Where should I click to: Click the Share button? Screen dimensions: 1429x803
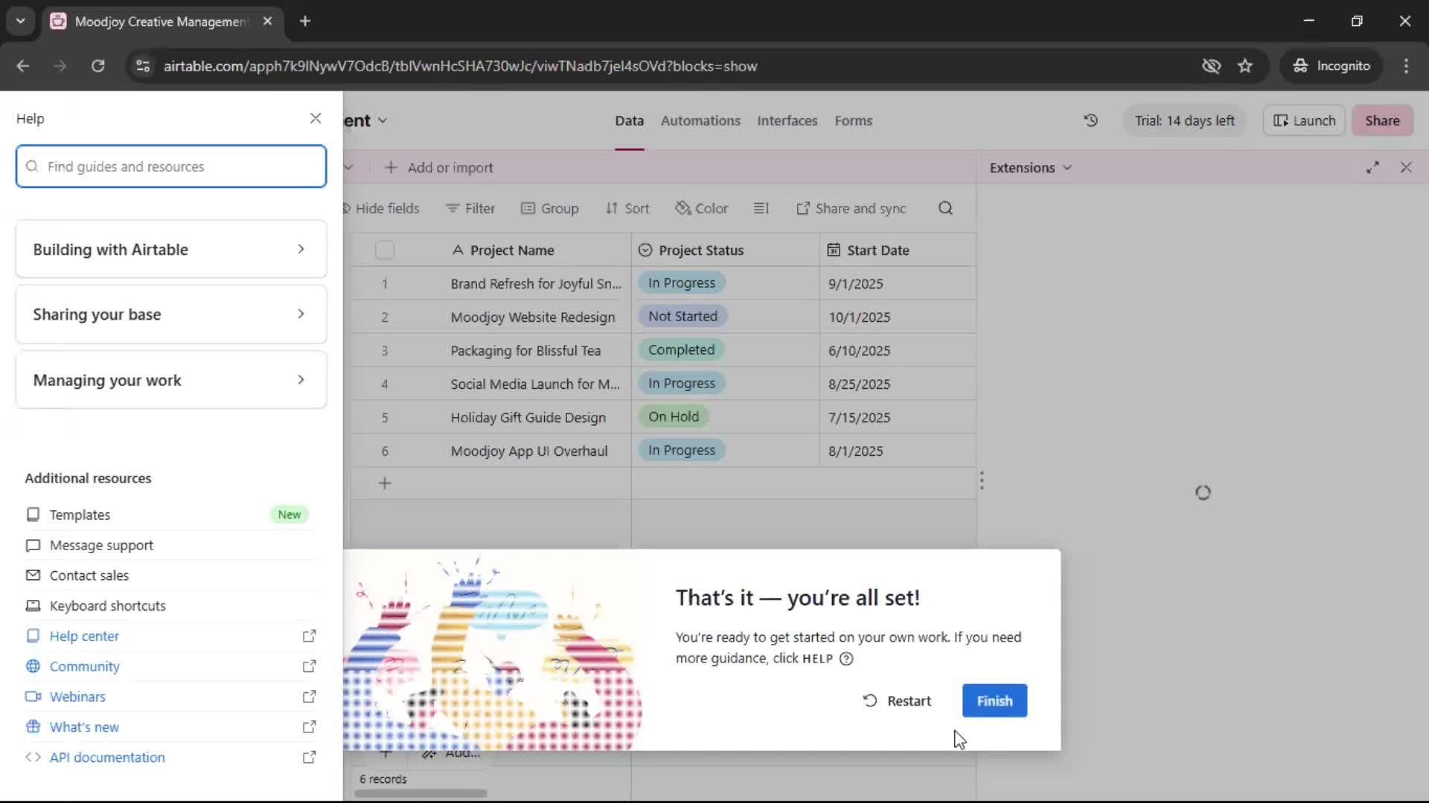tap(1382, 120)
